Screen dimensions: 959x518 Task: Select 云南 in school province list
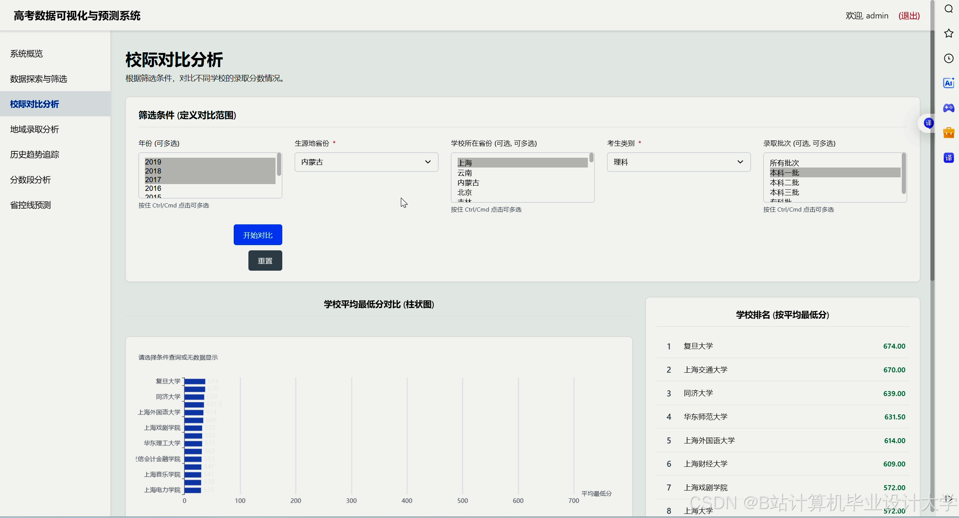tap(465, 173)
